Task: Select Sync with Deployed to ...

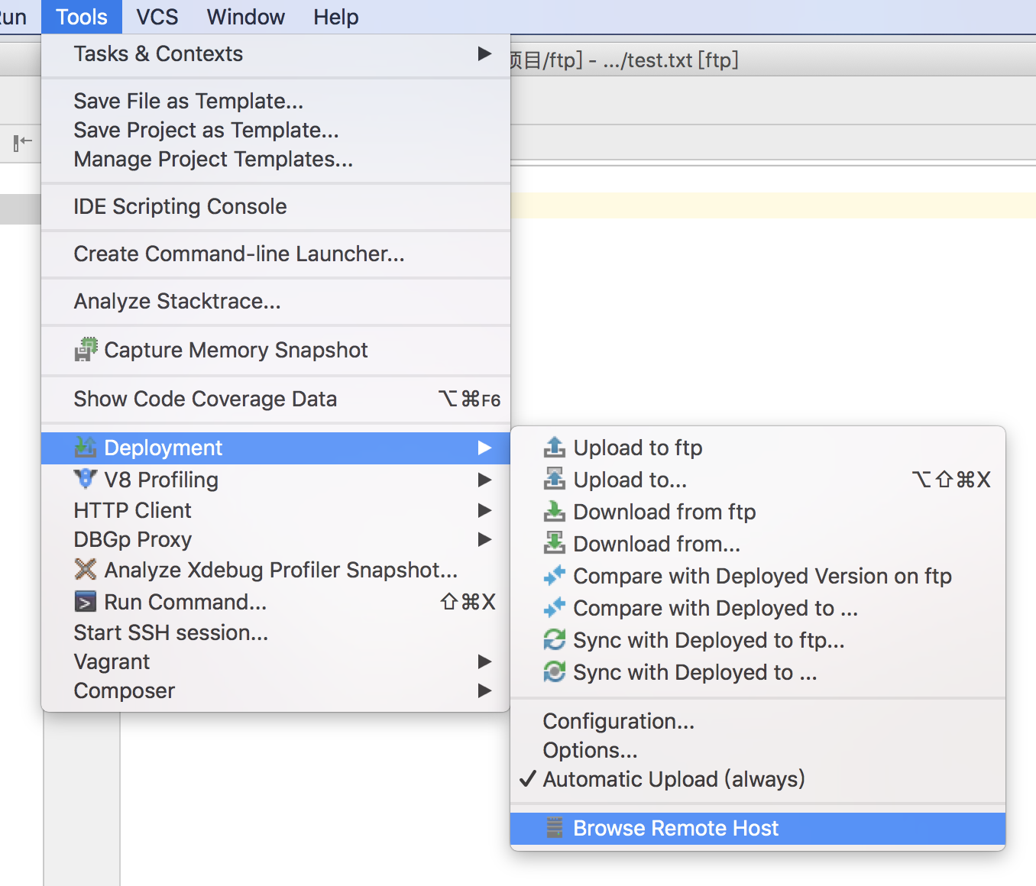Action: (x=758, y=672)
